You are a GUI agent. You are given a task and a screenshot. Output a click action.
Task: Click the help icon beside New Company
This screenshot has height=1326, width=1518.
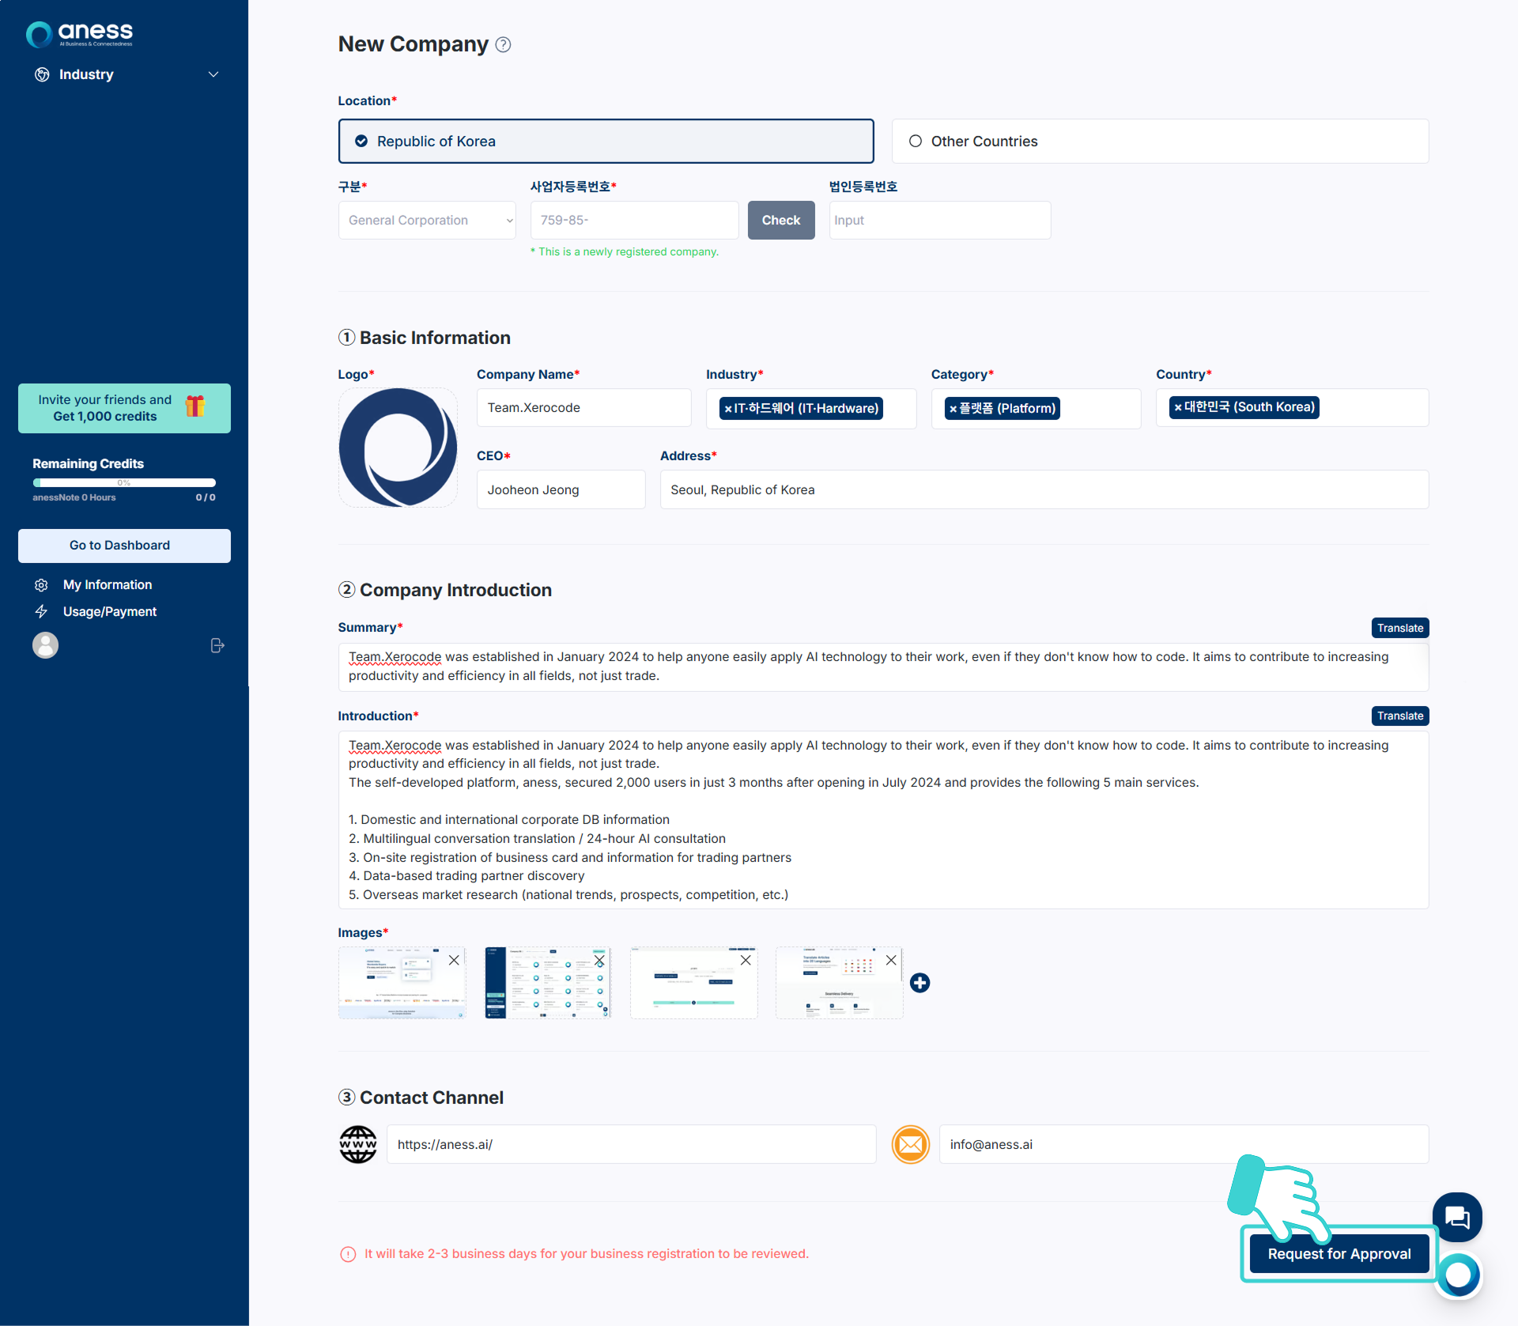(503, 45)
